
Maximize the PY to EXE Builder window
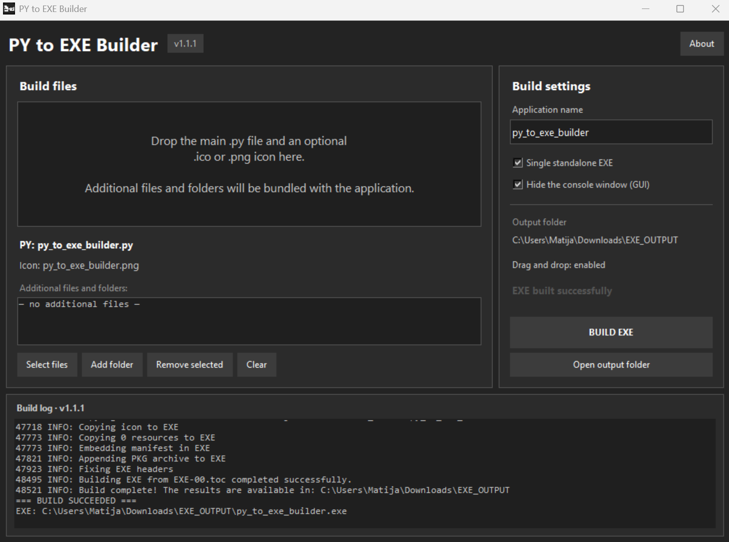click(x=680, y=9)
